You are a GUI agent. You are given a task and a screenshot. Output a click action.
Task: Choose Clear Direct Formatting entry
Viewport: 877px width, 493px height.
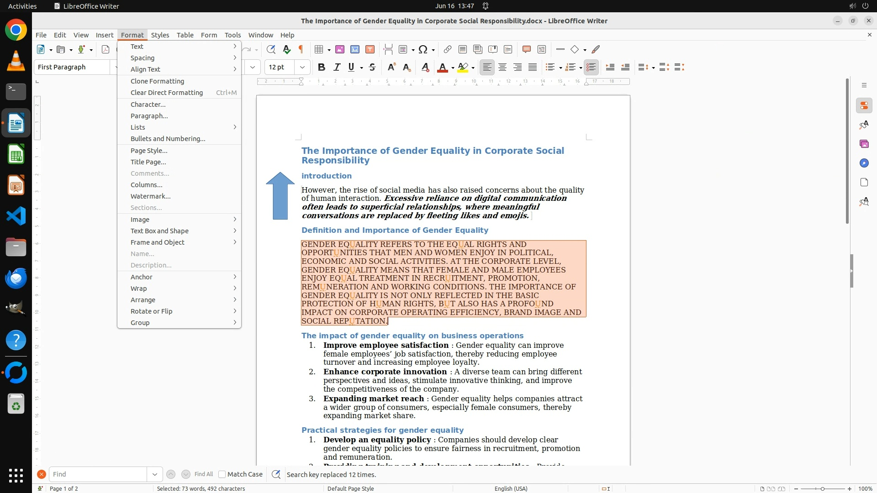(166, 93)
